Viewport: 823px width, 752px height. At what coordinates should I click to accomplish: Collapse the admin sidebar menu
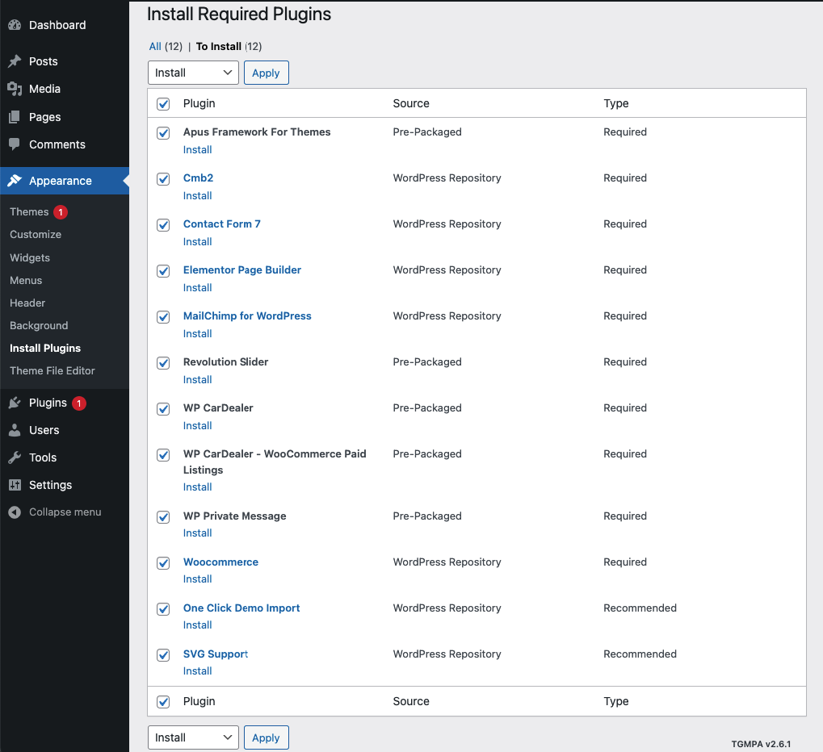tap(55, 512)
